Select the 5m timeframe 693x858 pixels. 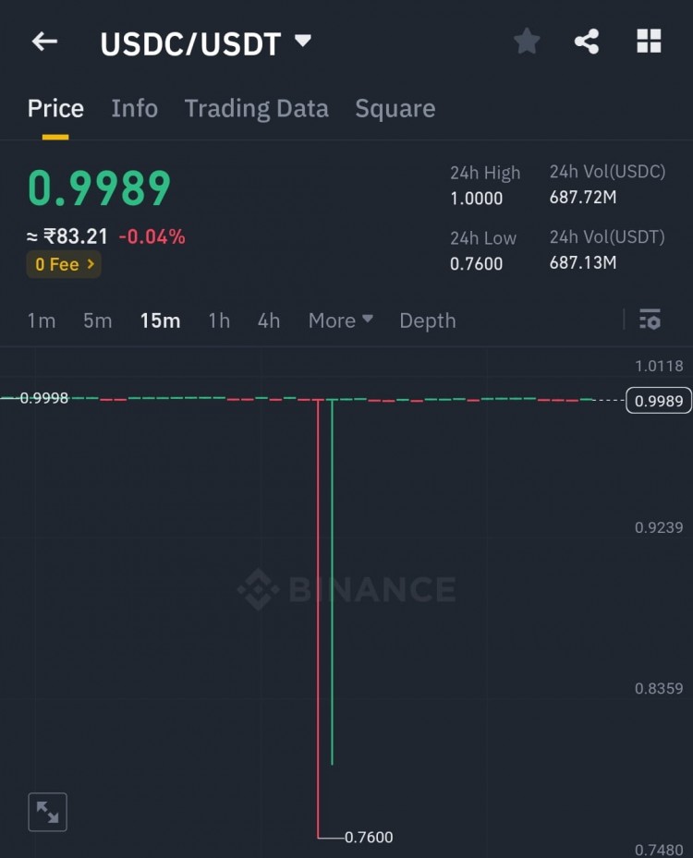[97, 320]
